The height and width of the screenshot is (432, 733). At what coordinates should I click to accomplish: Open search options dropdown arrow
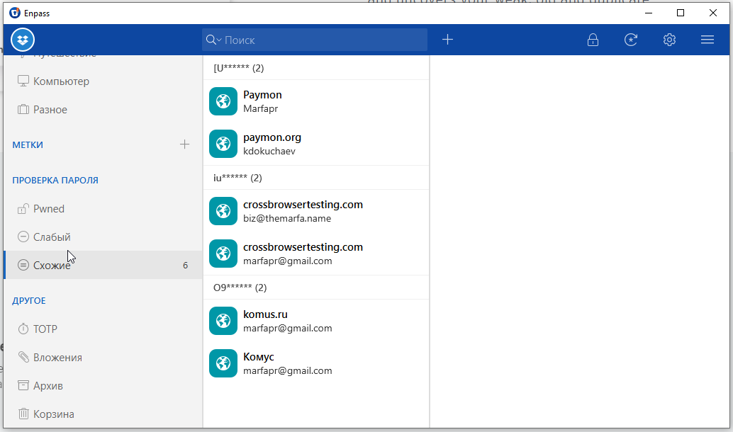(x=219, y=40)
